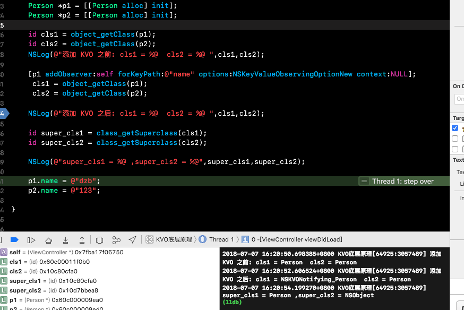Select the self variable row

coord(62,252)
